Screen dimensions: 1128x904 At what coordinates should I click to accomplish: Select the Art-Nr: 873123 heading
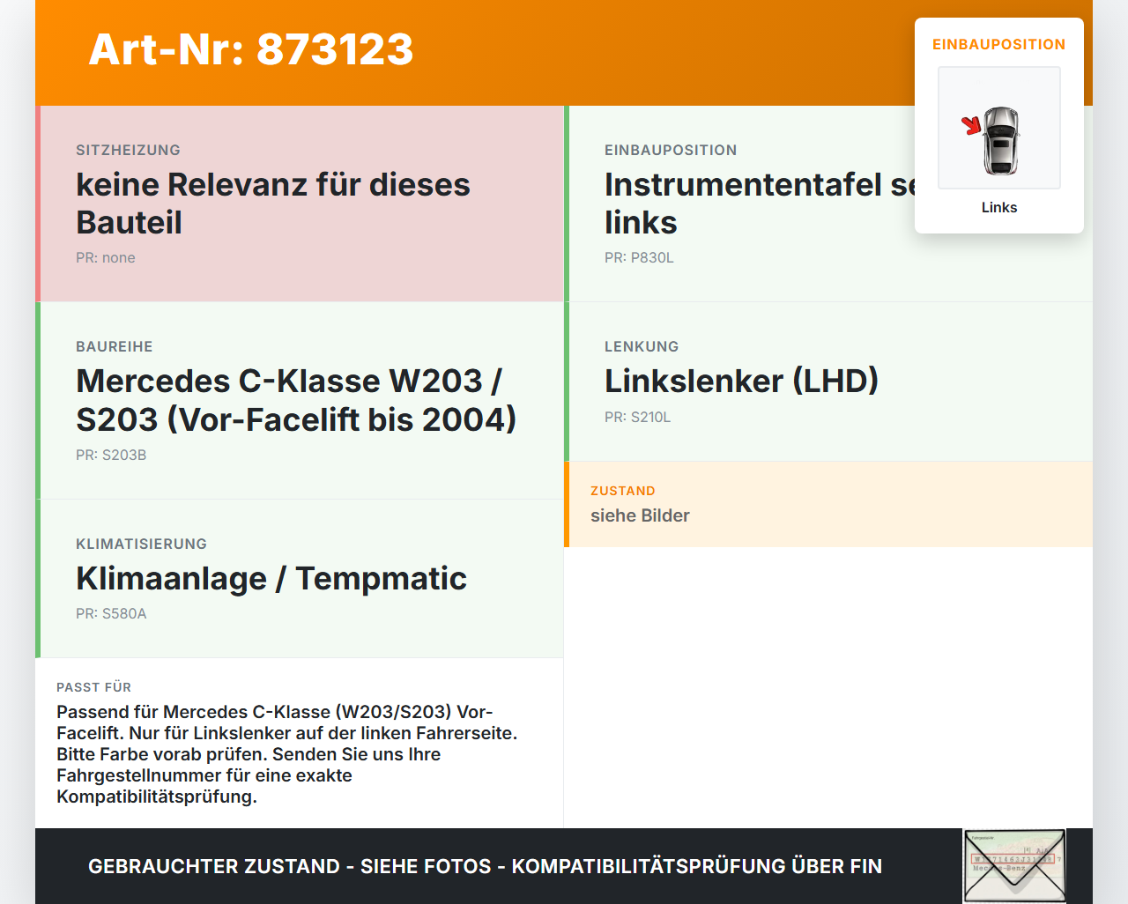[251, 49]
